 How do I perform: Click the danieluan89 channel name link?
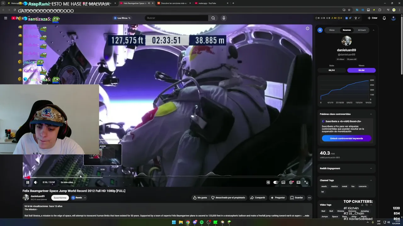click(x=37, y=196)
